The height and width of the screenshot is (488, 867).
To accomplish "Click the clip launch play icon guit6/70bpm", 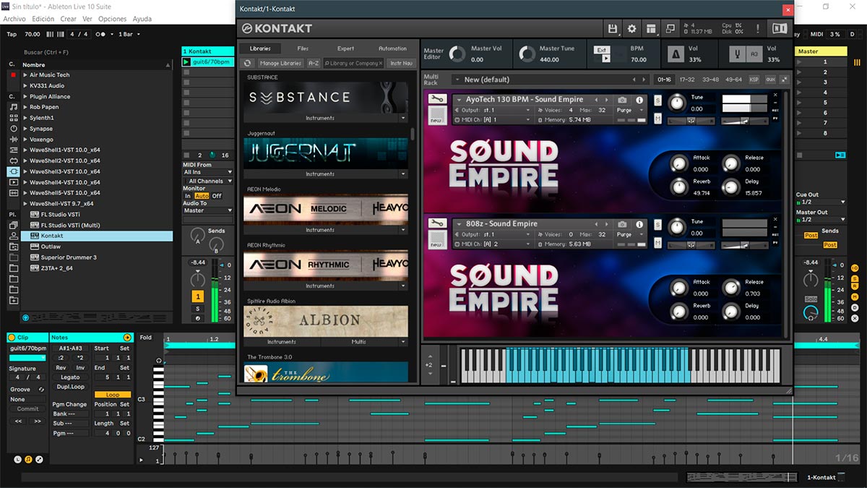I will tap(187, 62).
